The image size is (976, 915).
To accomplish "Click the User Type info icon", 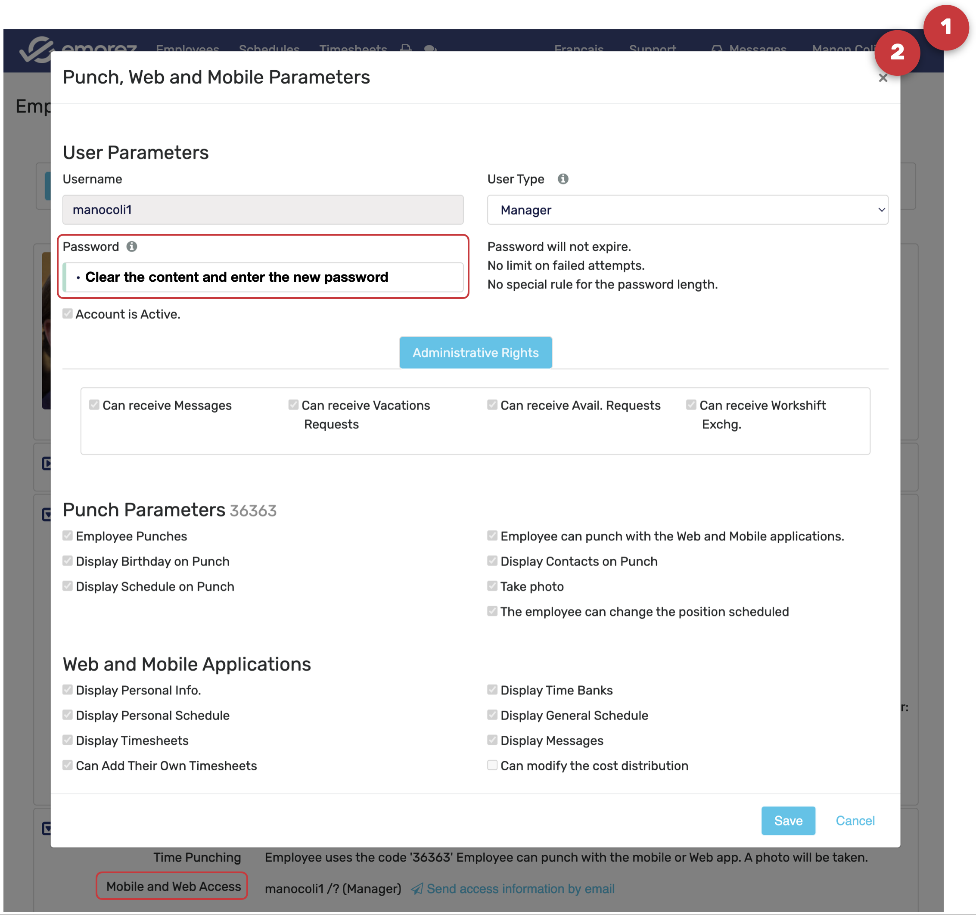I will click(x=563, y=179).
